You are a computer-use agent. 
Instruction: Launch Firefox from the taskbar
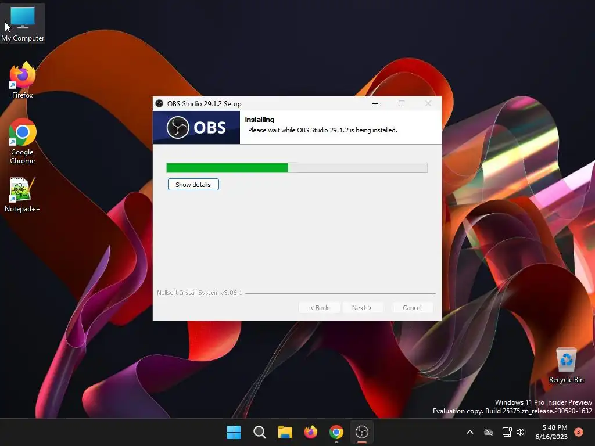point(311,432)
